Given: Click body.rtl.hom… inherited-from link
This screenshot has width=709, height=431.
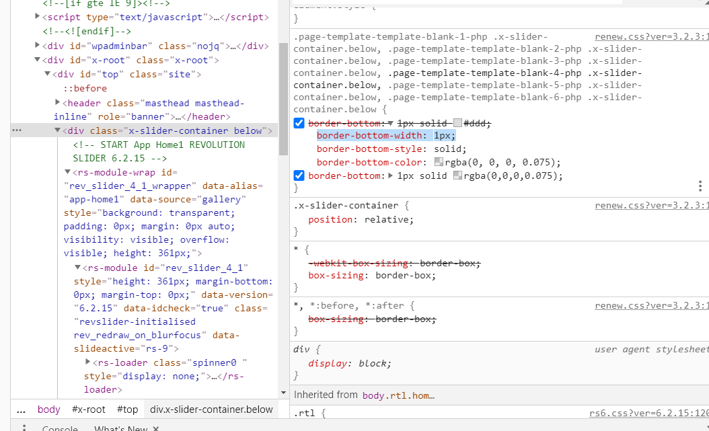Looking at the screenshot, I should pyautogui.click(x=398, y=395).
